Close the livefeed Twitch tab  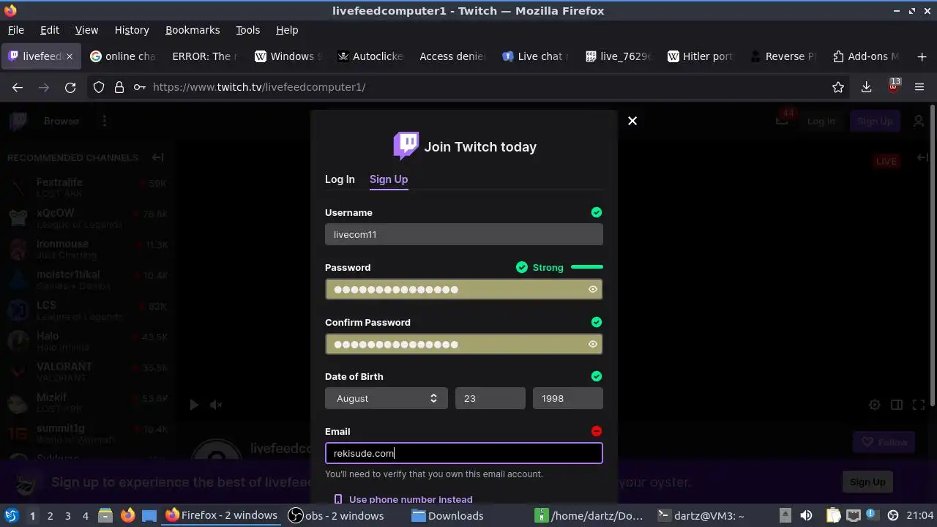pyautogui.click(x=70, y=56)
